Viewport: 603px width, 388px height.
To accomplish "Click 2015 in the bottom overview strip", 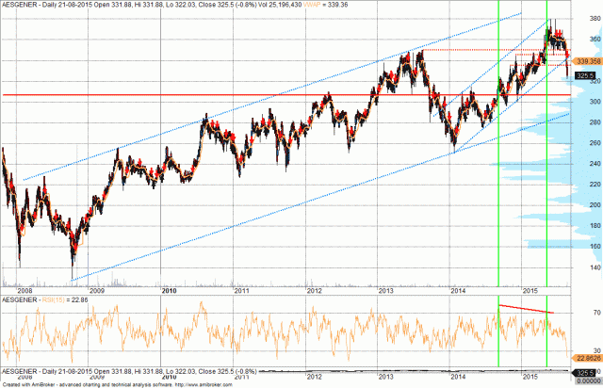I will tap(530, 377).
